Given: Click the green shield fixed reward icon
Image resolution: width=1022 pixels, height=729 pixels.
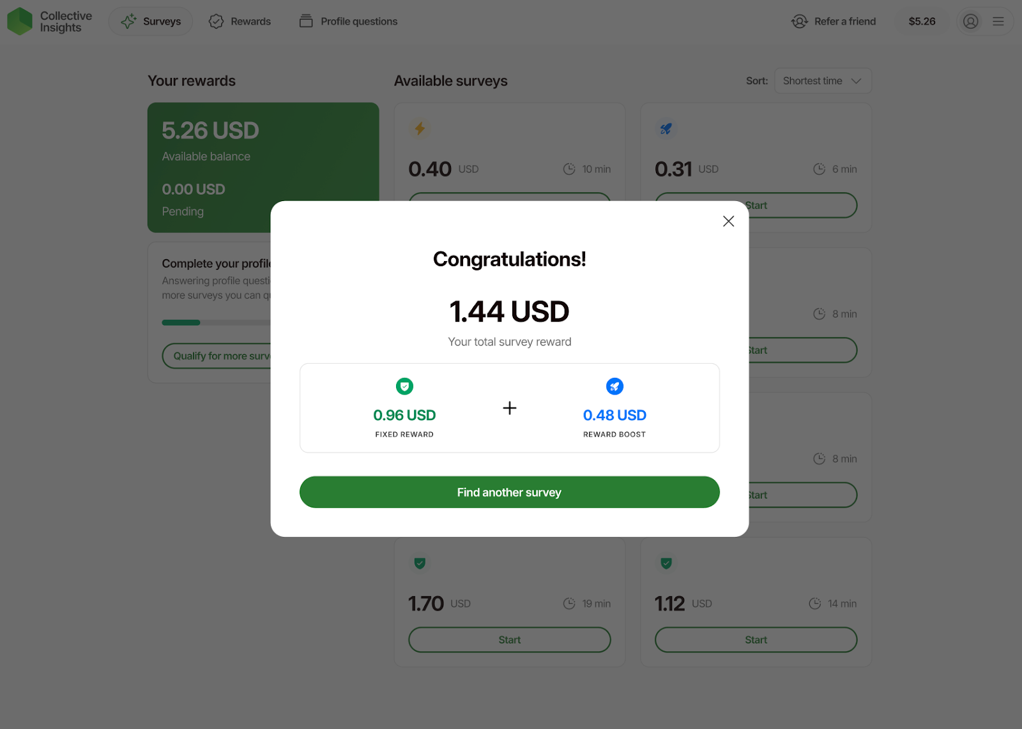Looking at the screenshot, I should tap(404, 386).
